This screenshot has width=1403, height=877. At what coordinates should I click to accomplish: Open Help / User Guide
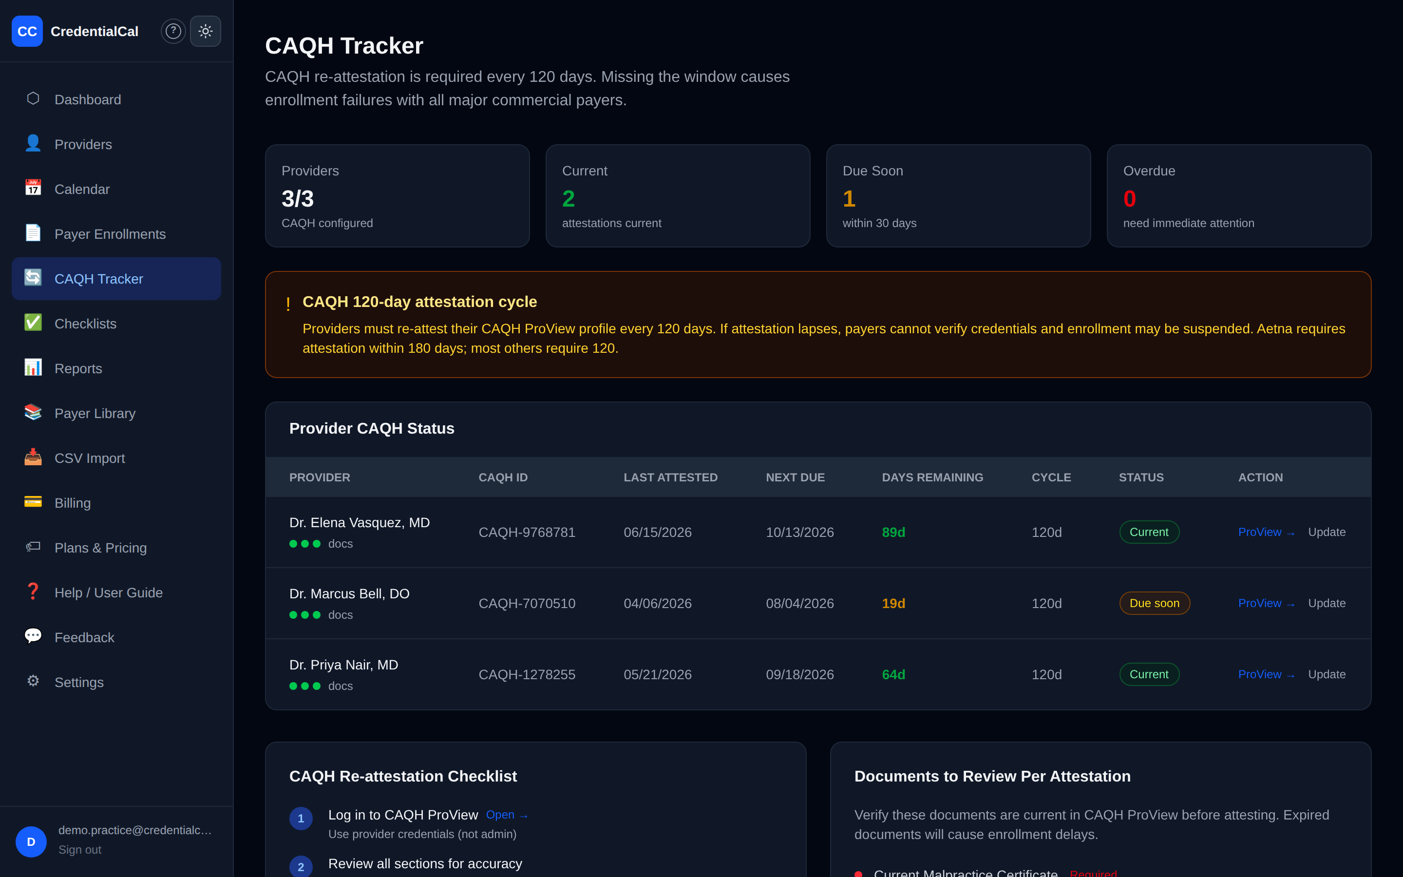click(x=116, y=593)
